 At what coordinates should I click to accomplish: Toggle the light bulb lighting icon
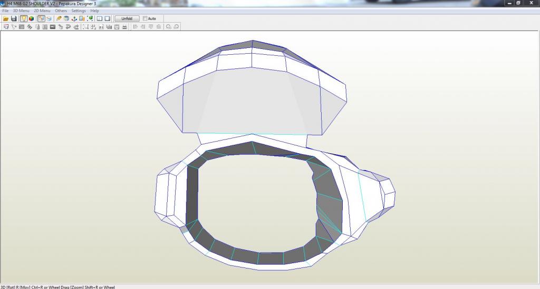[x=24, y=18]
